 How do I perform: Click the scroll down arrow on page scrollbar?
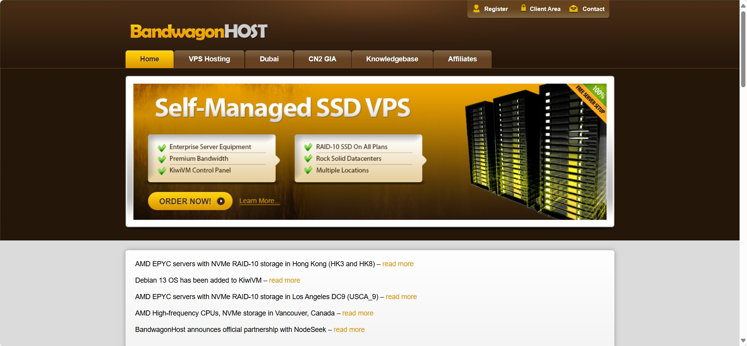743,341
